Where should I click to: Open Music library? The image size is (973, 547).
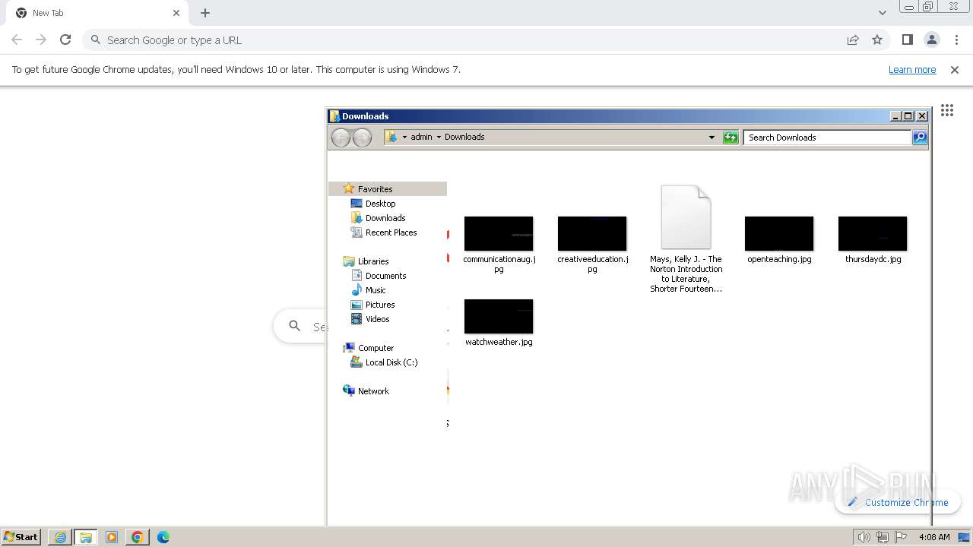(x=376, y=290)
